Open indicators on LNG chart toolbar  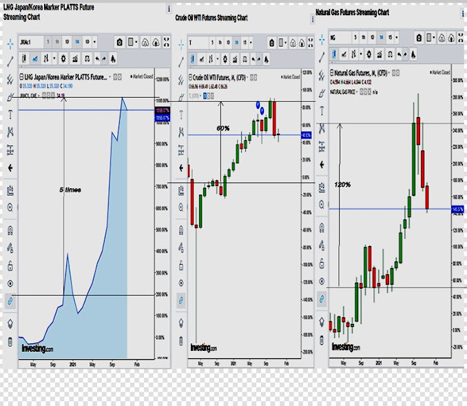(x=75, y=59)
